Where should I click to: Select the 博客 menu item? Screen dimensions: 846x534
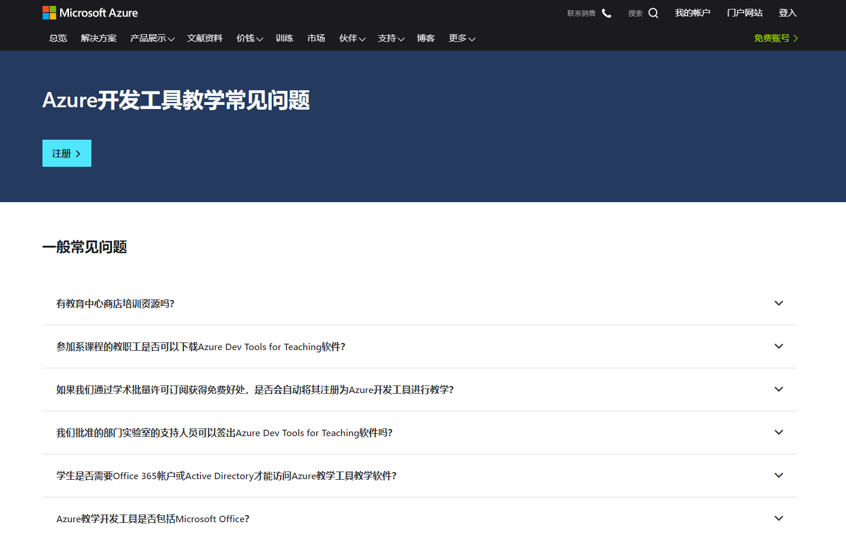(x=426, y=38)
